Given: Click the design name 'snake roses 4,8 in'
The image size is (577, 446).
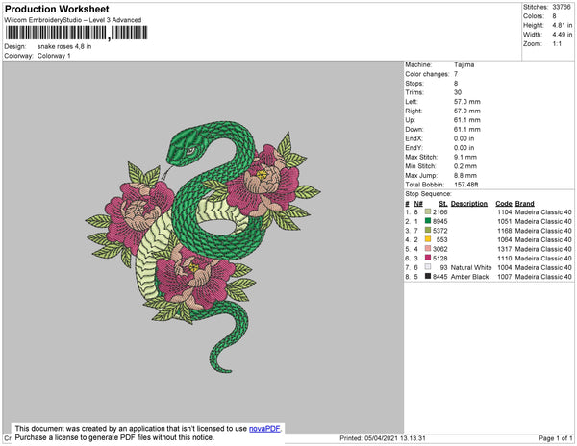Looking at the screenshot, I should point(64,47).
